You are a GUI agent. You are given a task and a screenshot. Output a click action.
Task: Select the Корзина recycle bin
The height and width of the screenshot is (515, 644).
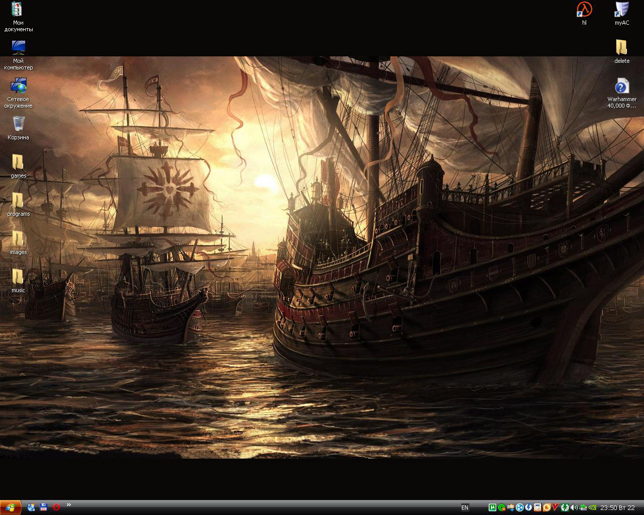click(18, 128)
